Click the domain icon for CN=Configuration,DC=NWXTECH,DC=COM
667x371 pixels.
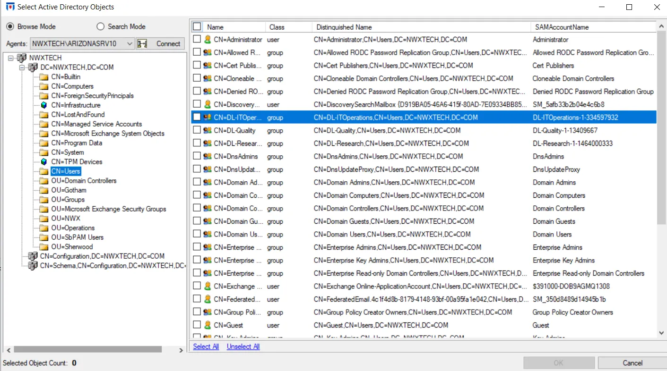[33, 256]
